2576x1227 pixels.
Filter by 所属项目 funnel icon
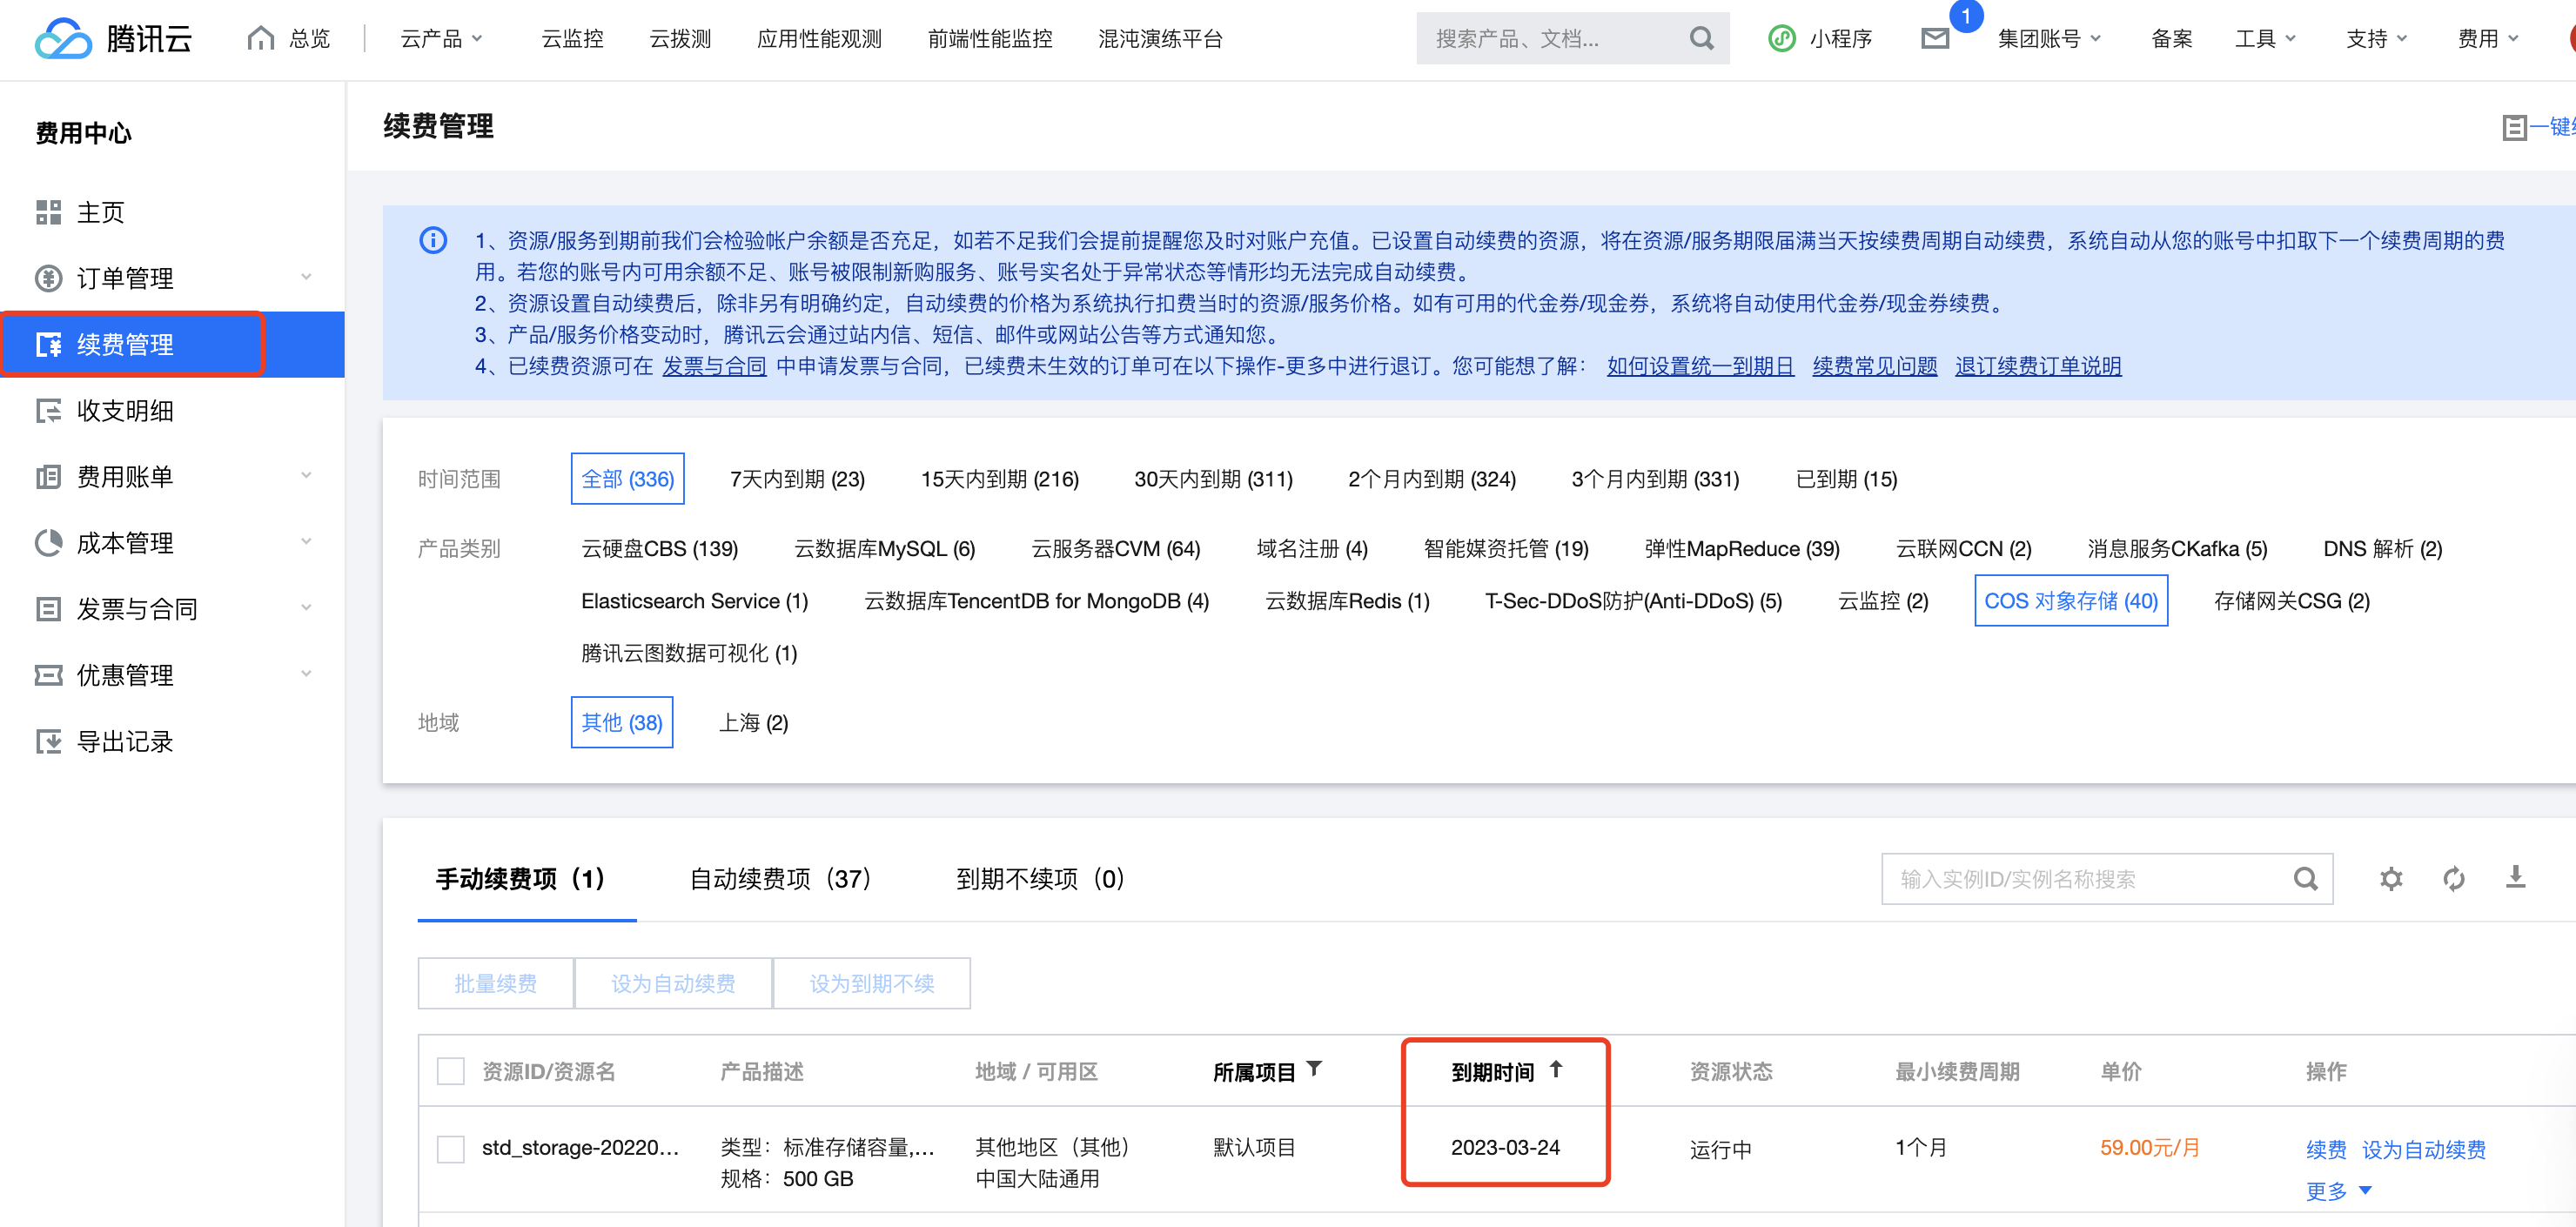tap(1314, 1070)
